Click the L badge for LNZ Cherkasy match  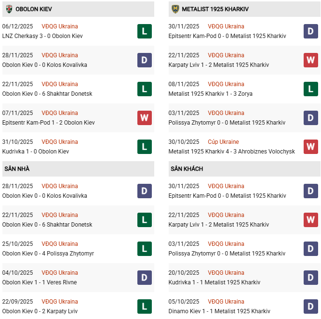tap(144, 31)
